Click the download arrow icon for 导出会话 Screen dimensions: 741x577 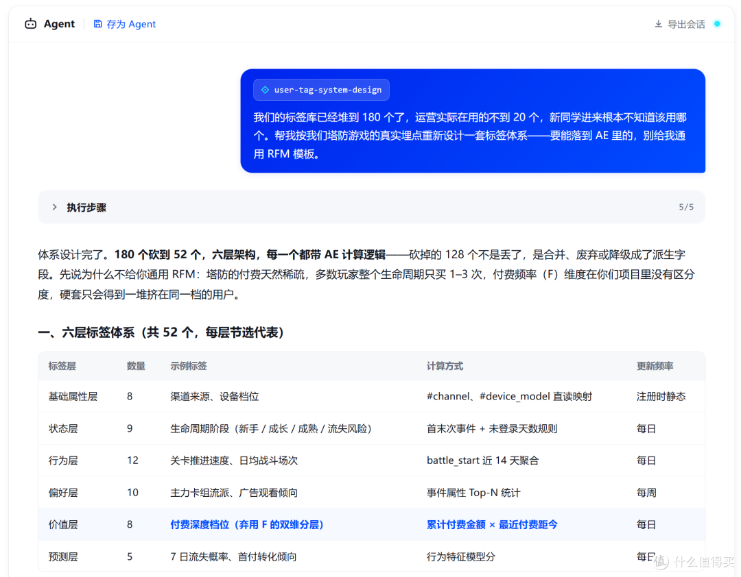click(658, 23)
